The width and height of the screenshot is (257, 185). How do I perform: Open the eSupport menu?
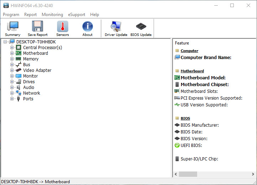pos(77,15)
